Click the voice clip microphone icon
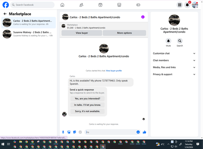 coord(63,132)
